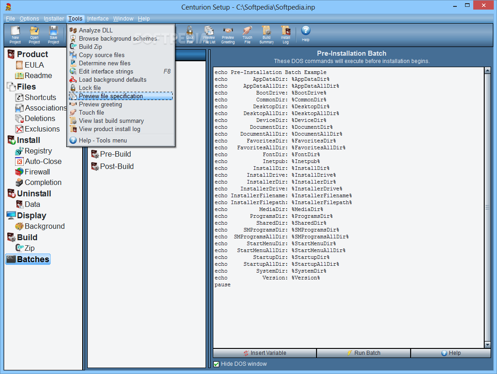The image size is (497, 374).
Task: Choose Analyze DLL from Tools menu
Action: coord(121,30)
